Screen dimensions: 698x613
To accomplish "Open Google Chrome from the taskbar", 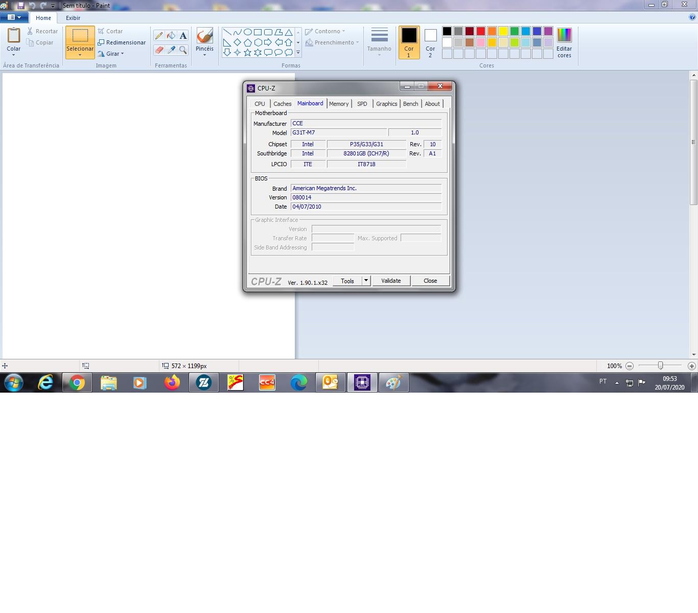I will [77, 382].
